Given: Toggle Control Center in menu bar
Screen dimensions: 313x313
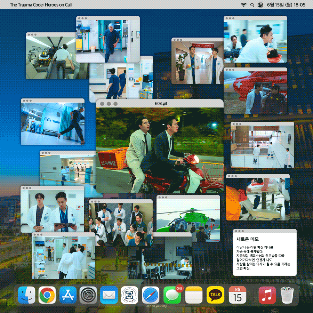Looking at the screenshot, I should coord(261,5).
